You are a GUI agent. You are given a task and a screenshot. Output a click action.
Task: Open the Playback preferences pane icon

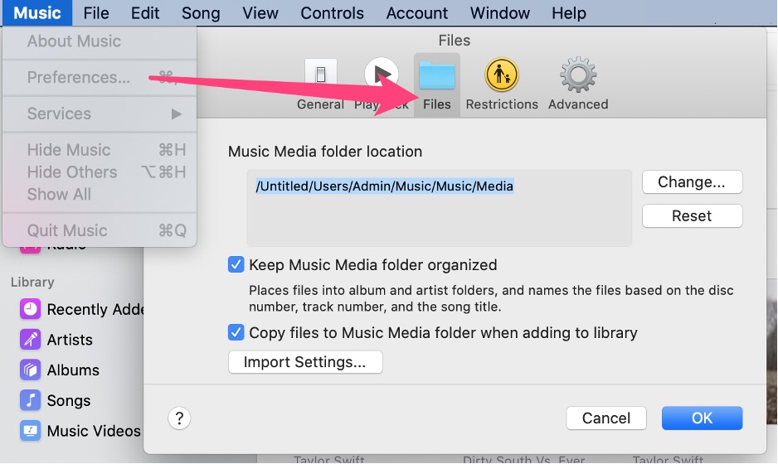click(x=381, y=76)
